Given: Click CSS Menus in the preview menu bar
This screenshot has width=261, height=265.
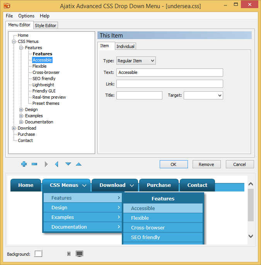Looking at the screenshot, I should 67,185.
